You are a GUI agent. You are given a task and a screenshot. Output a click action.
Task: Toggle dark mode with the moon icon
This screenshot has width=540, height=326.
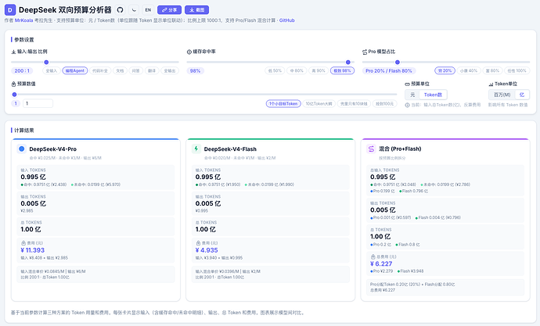click(134, 10)
